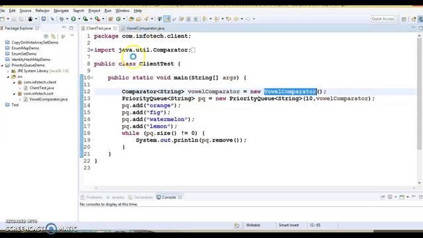Screen dimensions: 423x238
Task: Click the Forward navigation arrow icon
Action: tap(248, 19)
